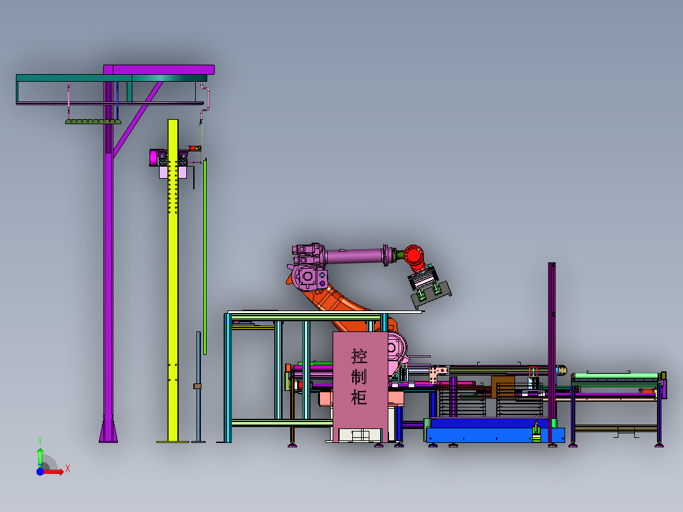683x512 pixels.
Task: Select the blue machine base on right
Action: tap(495, 430)
